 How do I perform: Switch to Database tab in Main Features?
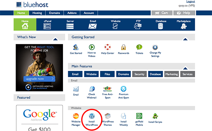pos(156,74)
